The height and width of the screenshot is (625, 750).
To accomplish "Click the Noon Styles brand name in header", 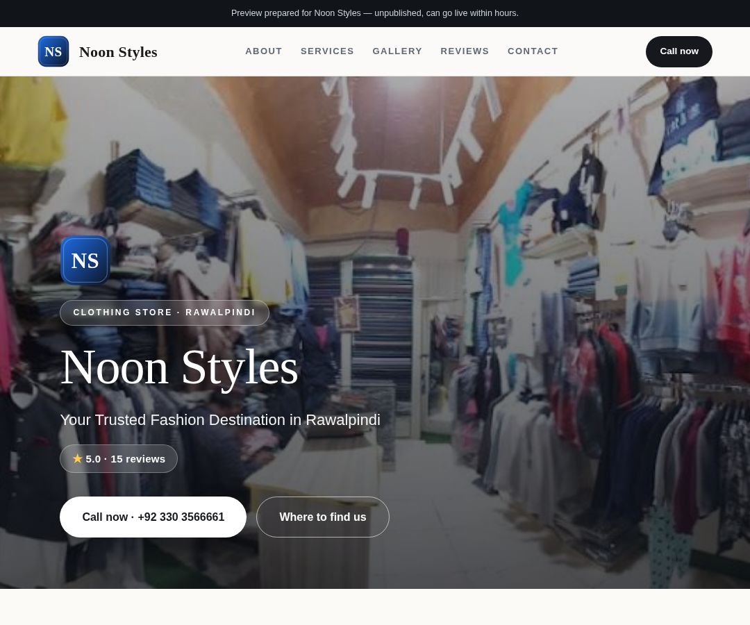I will pyautogui.click(x=118, y=52).
